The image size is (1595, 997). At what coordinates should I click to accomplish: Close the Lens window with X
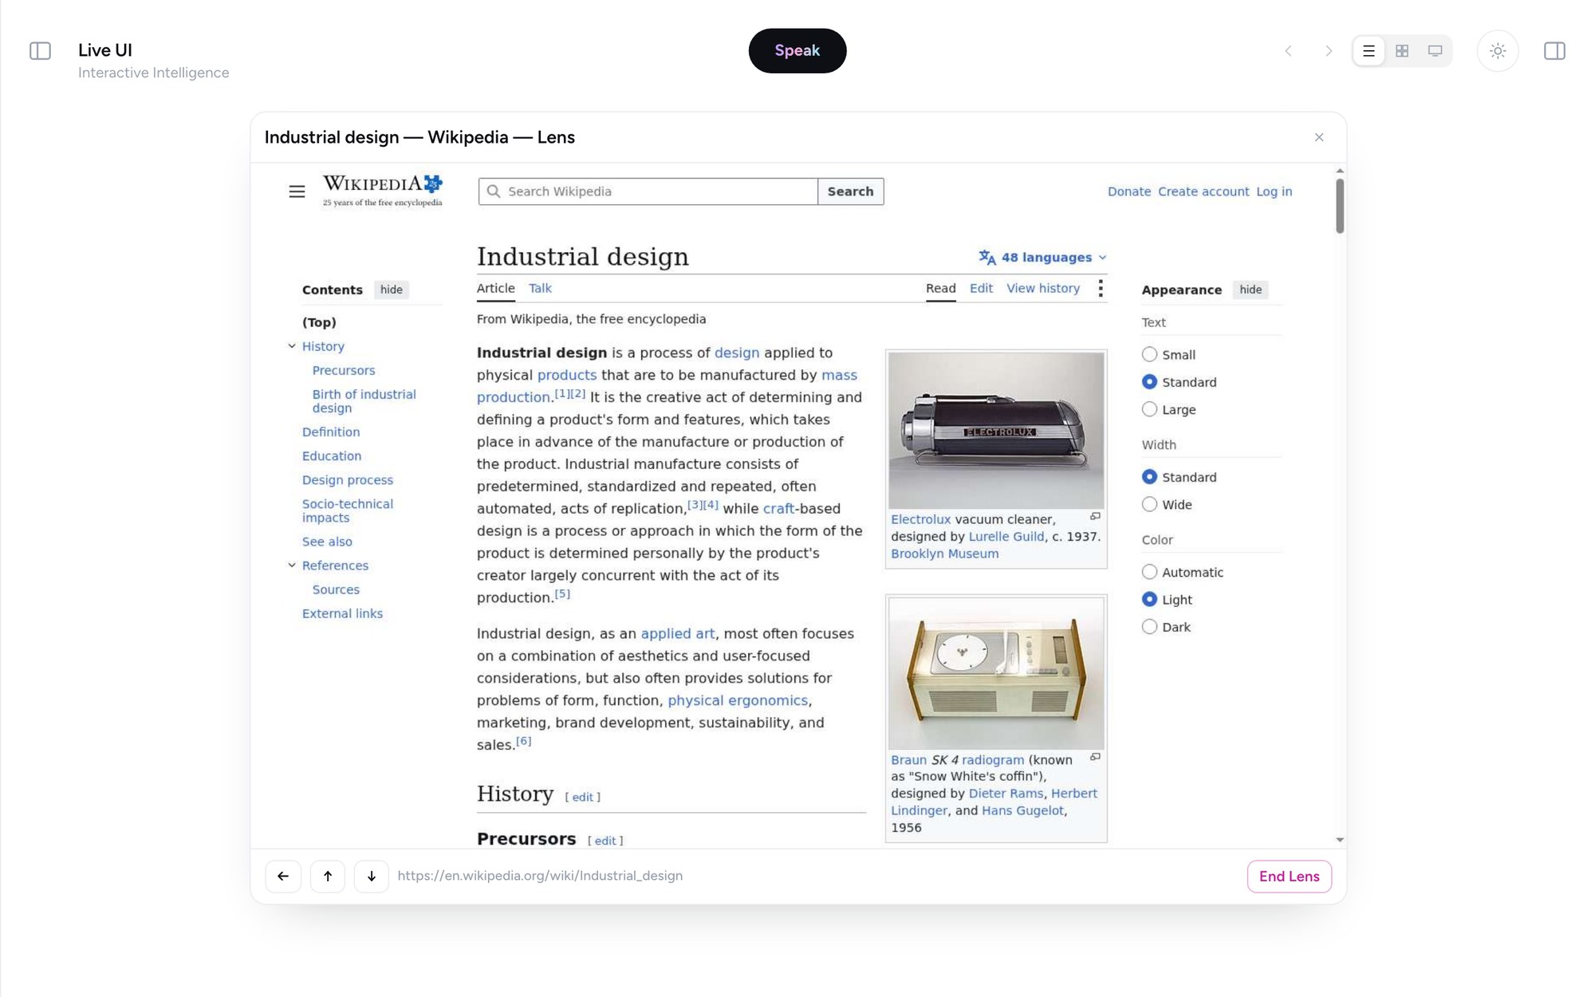pyautogui.click(x=1319, y=137)
